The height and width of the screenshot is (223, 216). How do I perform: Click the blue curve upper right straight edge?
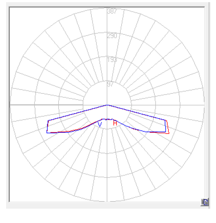tap(136, 112)
